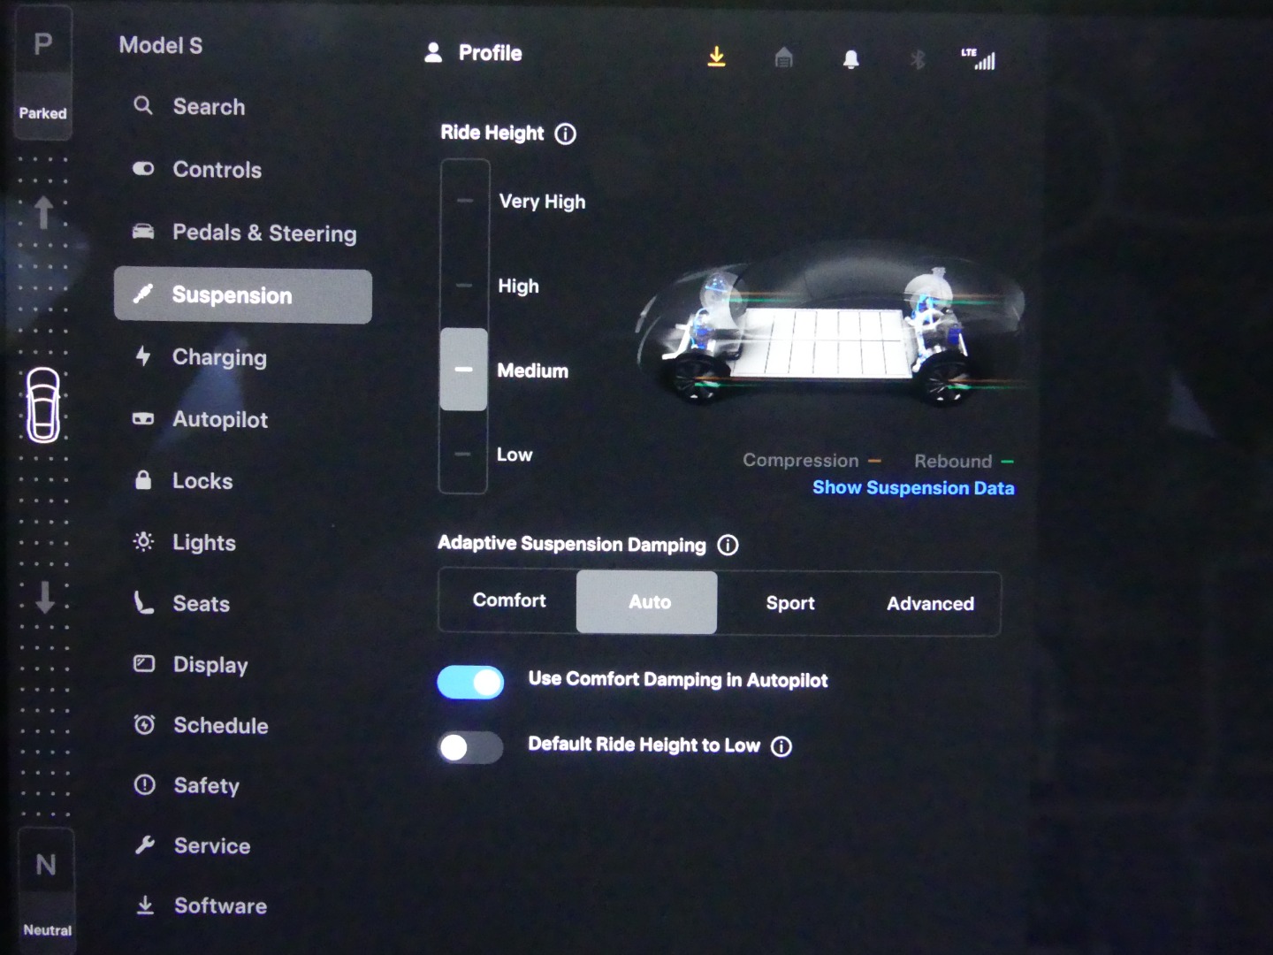This screenshot has height=955, width=1273.
Task: Tap the LTE signal strength icon
Action: click(x=980, y=59)
